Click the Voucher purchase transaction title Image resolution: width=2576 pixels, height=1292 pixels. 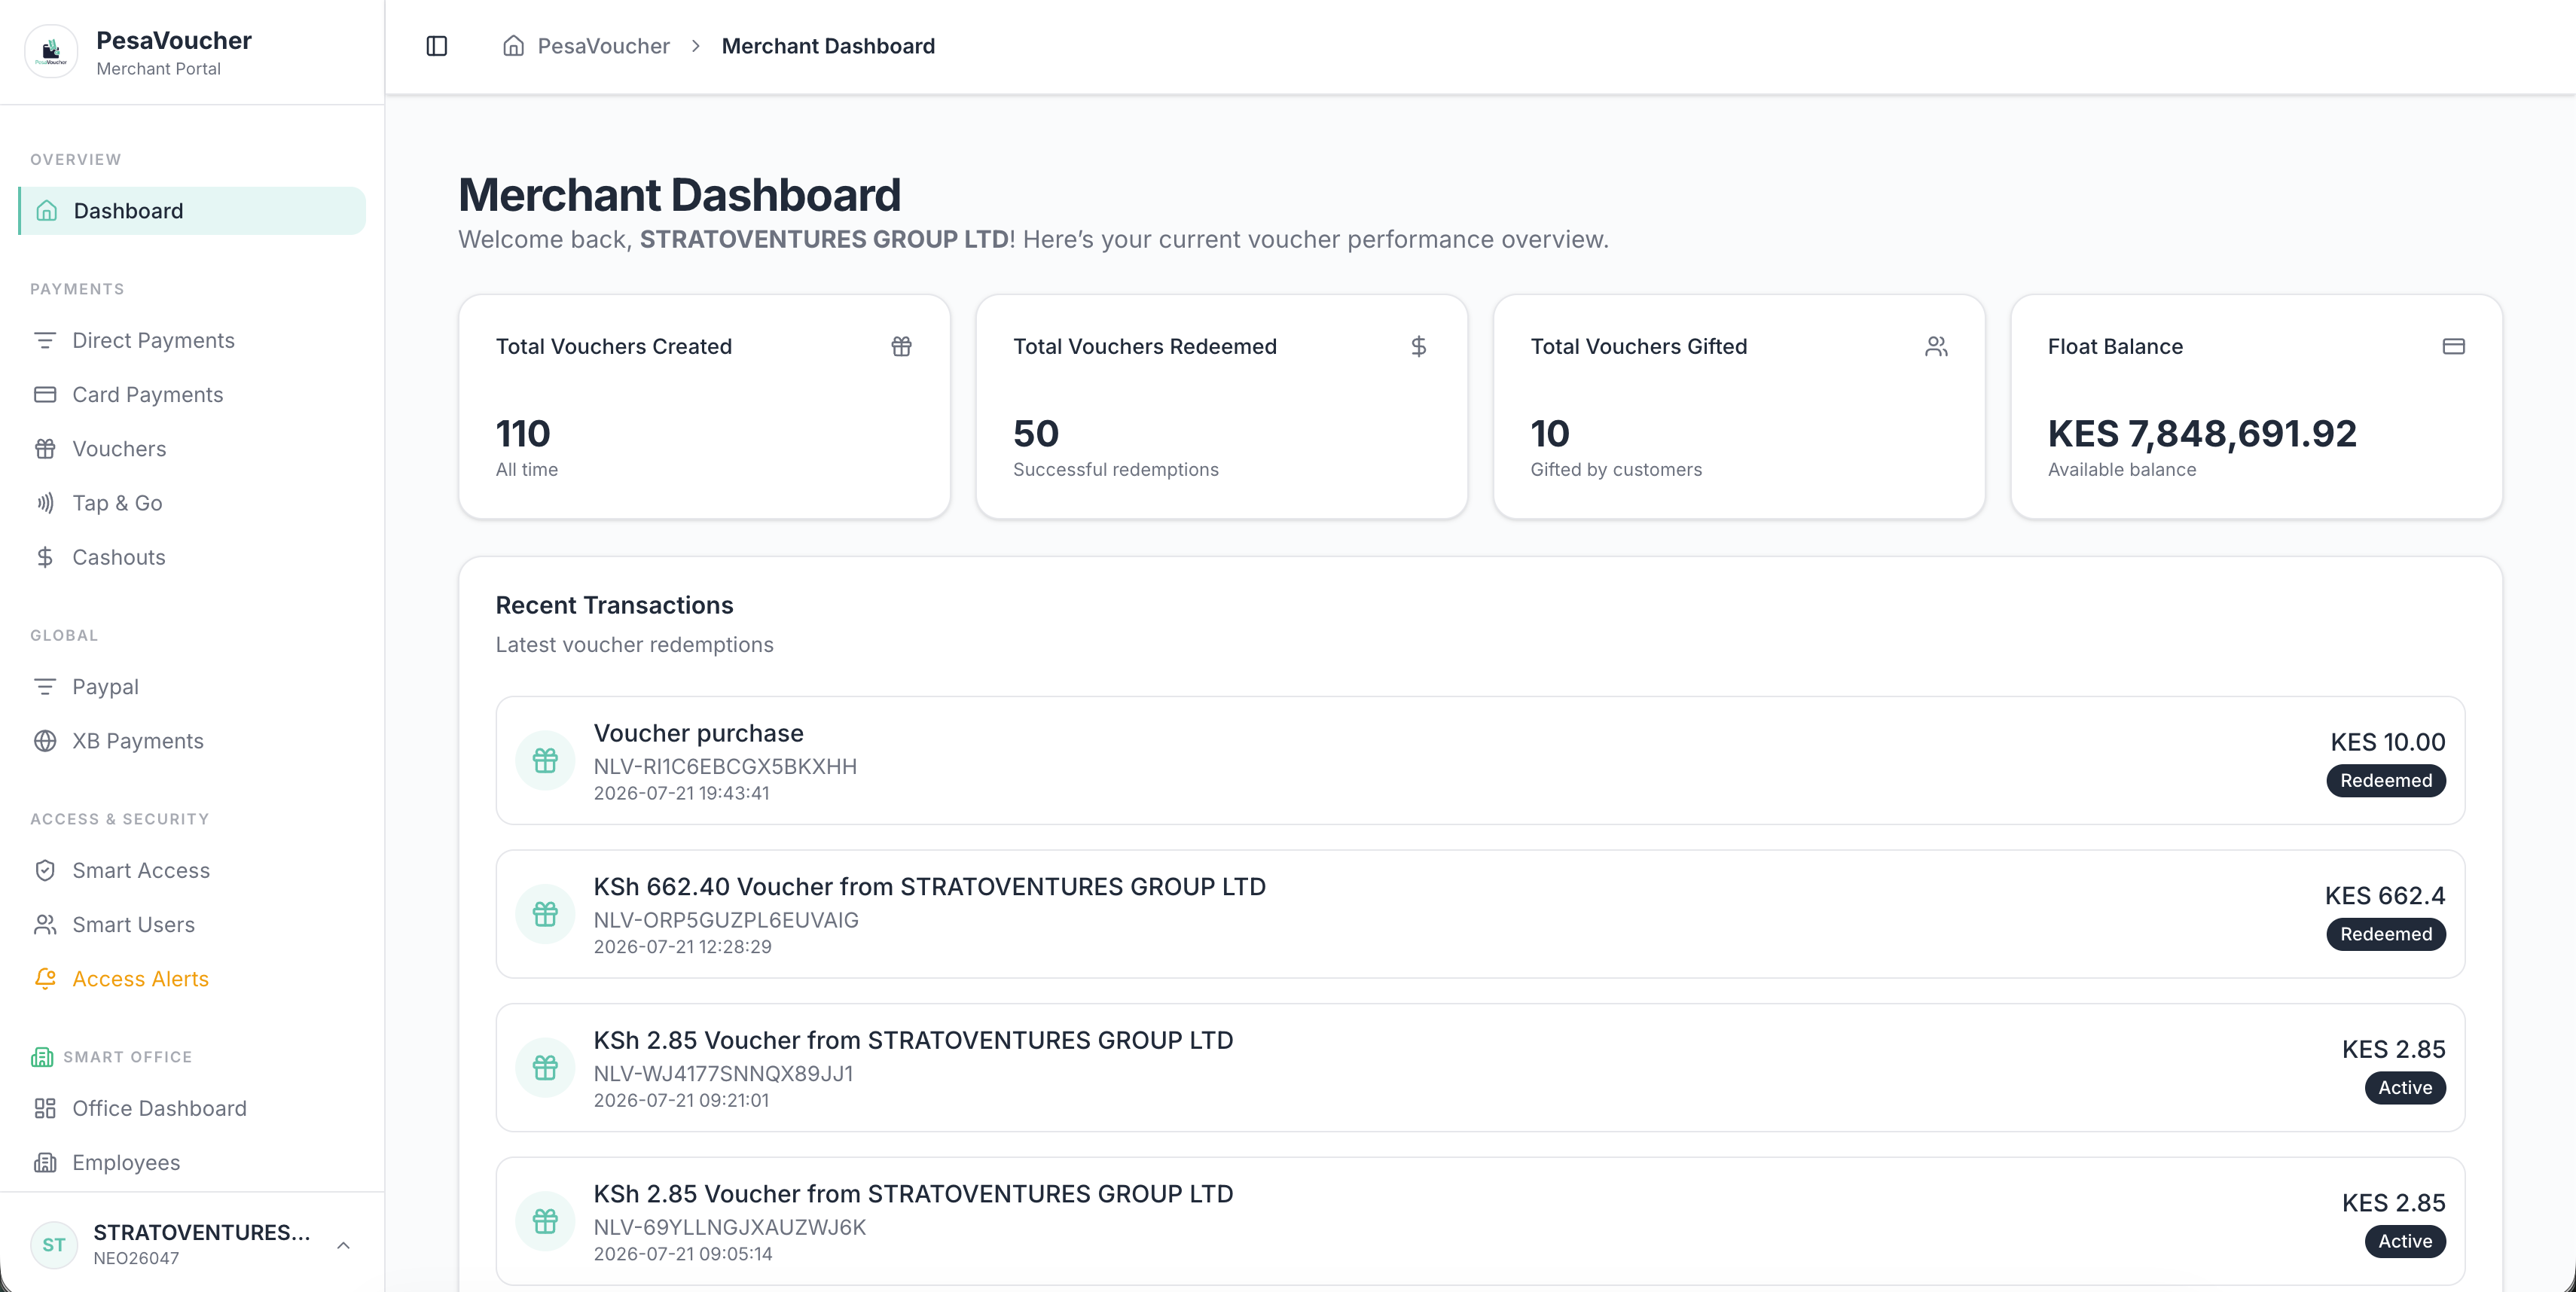pos(699,733)
